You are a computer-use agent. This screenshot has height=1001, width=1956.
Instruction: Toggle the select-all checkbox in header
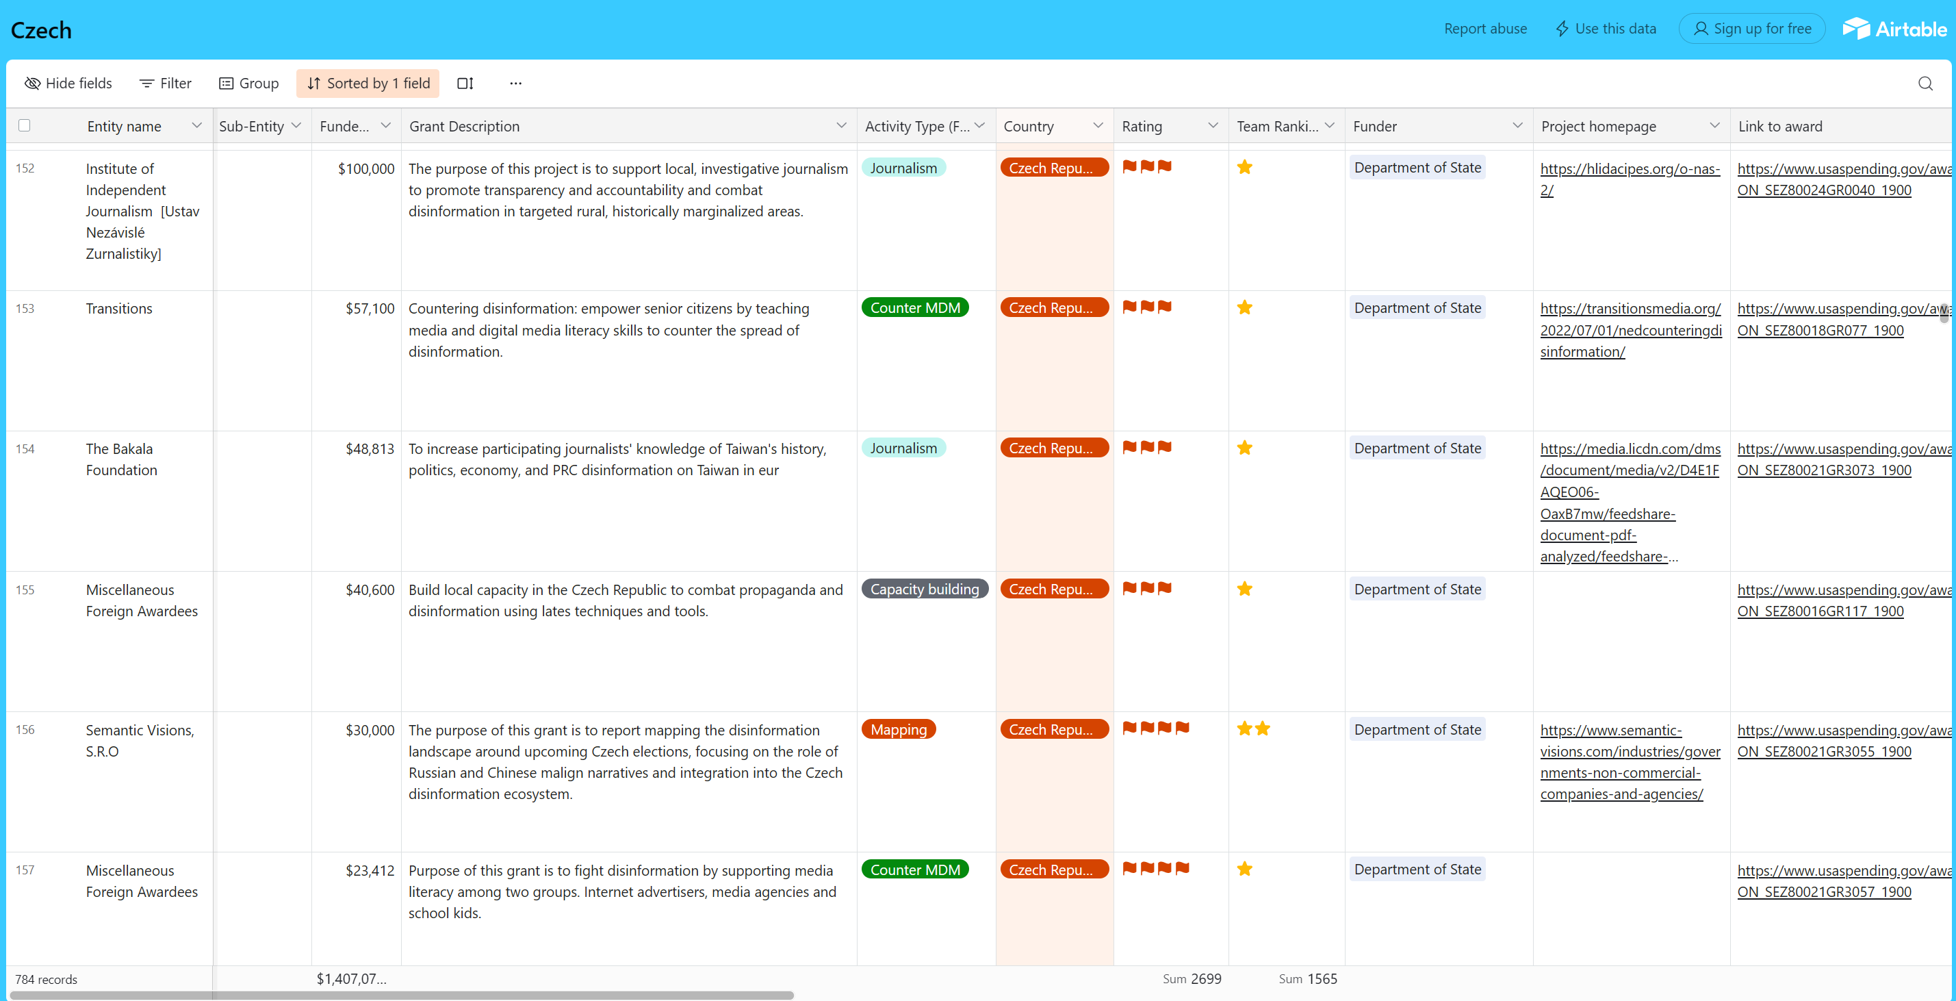click(25, 125)
